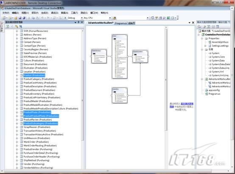Click the Save All icon
The width and height of the screenshot is (235, 174).
coord(24,18)
